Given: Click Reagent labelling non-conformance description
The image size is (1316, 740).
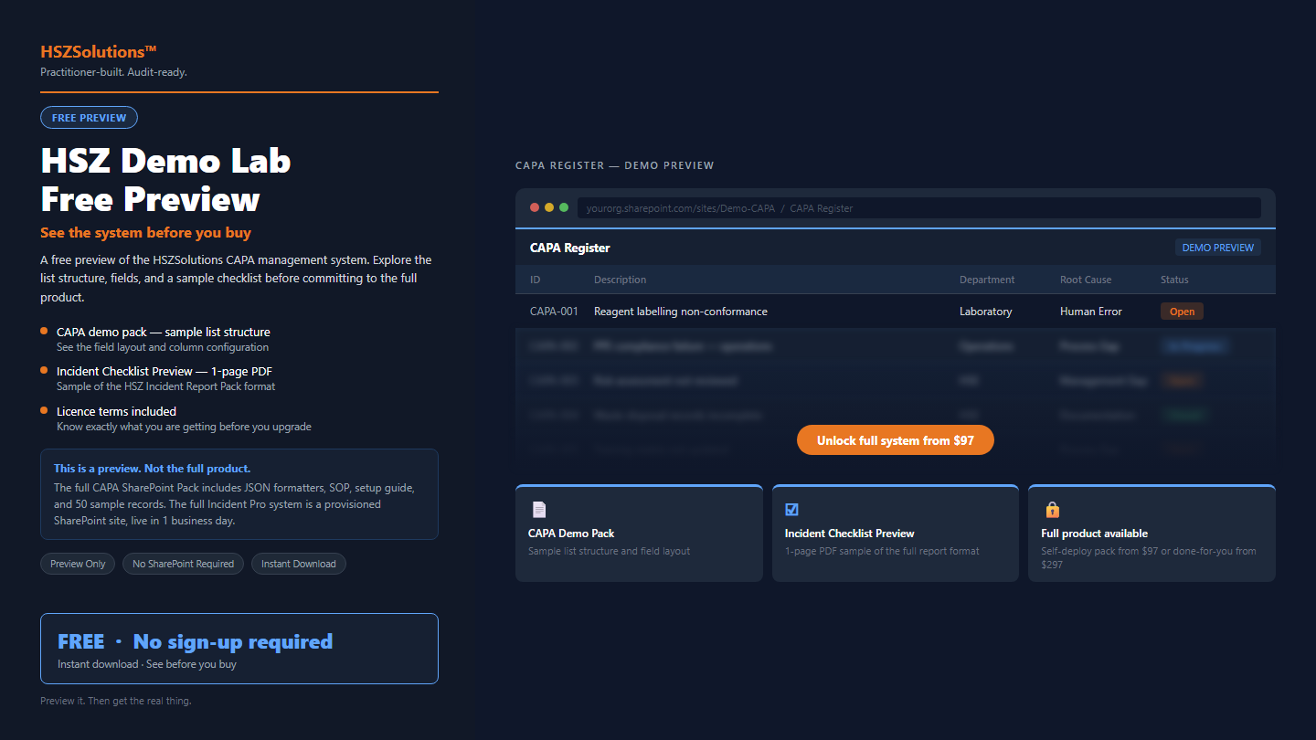Looking at the screenshot, I should [x=681, y=312].
